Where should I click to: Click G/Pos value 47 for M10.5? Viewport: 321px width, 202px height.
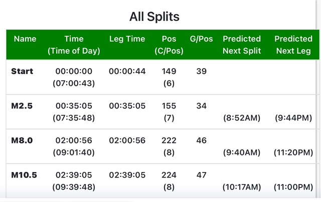coord(201,175)
